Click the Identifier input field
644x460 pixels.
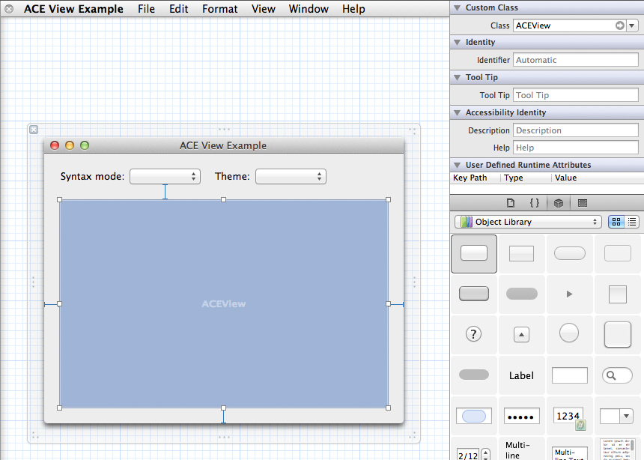(576, 60)
